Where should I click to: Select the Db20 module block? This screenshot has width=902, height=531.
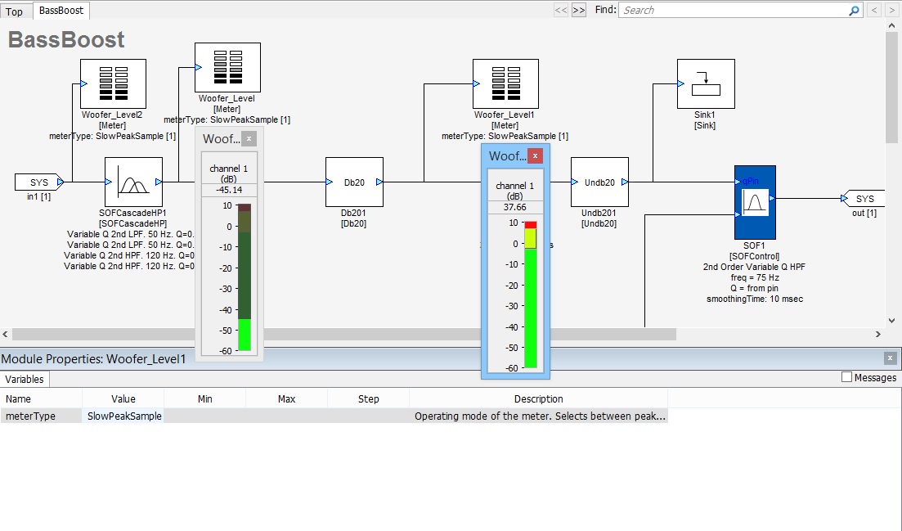354,182
